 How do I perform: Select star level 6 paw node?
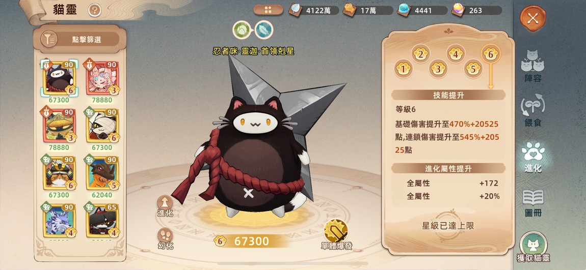[x=490, y=54]
